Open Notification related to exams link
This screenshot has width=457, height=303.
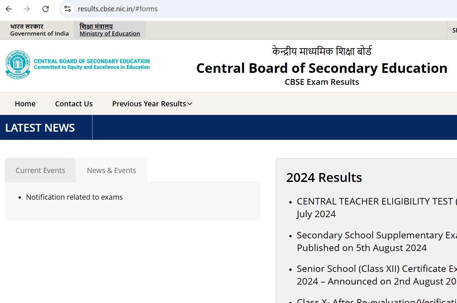(74, 197)
